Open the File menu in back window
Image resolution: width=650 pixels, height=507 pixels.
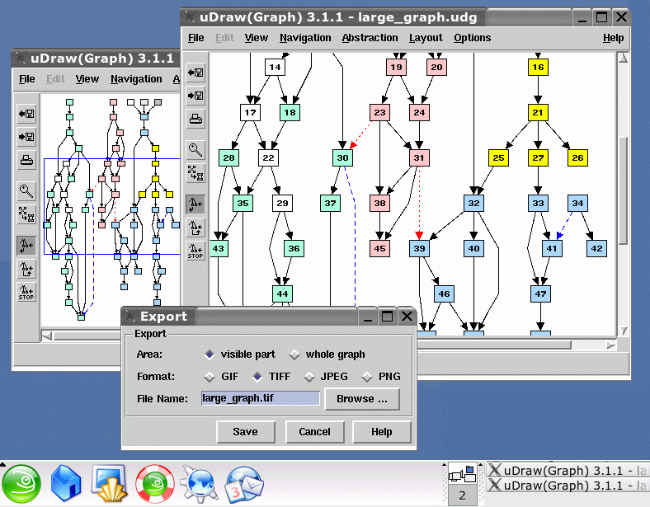(x=27, y=78)
